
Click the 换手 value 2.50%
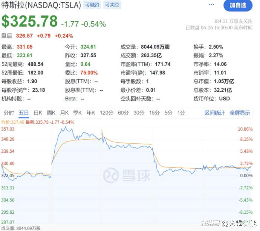216,47
